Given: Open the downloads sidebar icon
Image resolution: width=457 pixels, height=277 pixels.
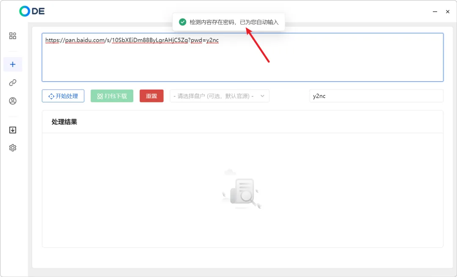Looking at the screenshot, I should point(13,130).
